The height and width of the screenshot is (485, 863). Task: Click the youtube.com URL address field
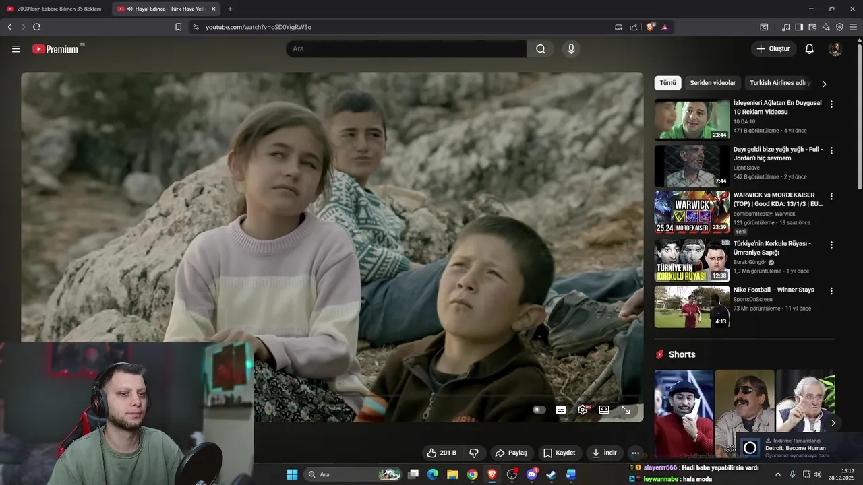pos(258,27)
